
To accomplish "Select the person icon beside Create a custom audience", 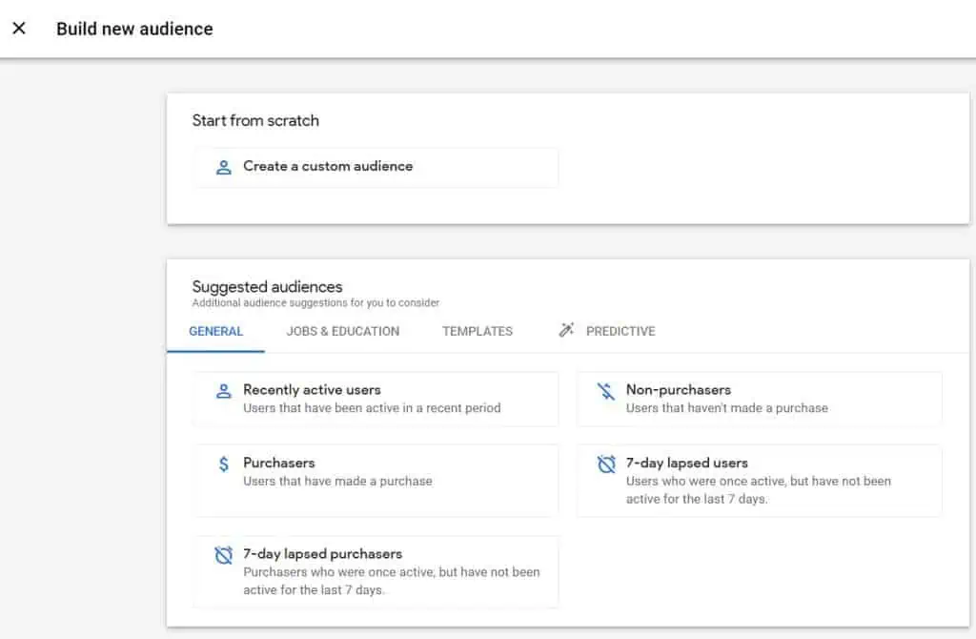I will pyautogui.click(x=221, y=166).
